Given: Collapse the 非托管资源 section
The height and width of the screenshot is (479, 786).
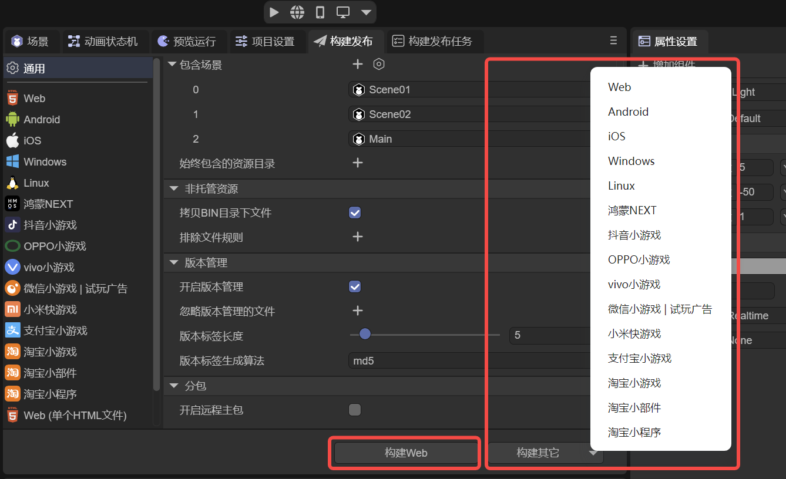Looking at the screenshot, I should 174,188.
